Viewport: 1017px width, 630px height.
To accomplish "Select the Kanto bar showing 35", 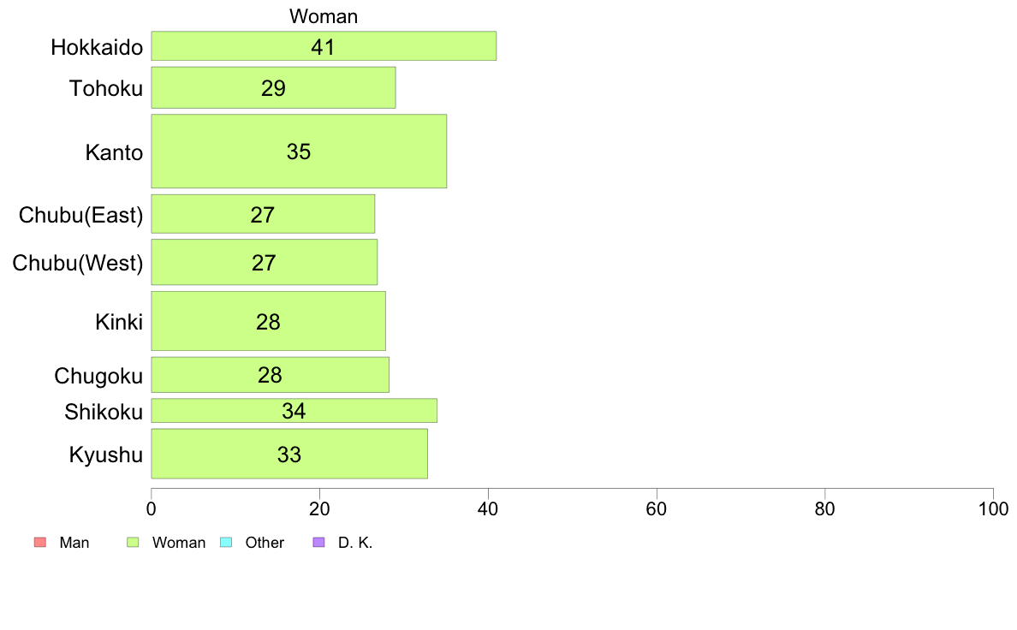I will click(x=299, y=152).
